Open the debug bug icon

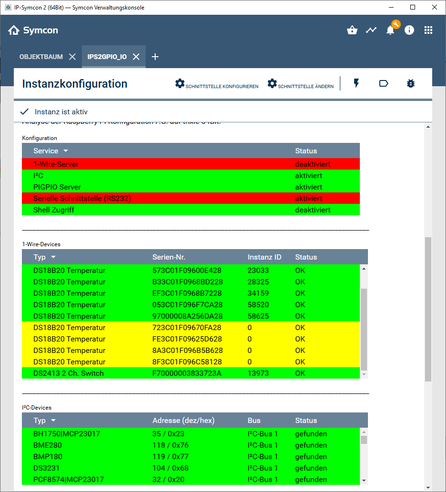point(411,84)
